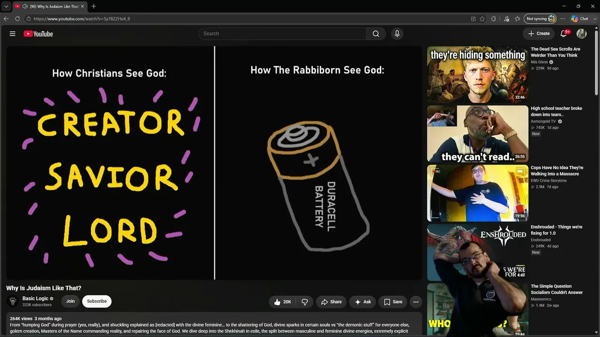Screen dimensions: 600x337
Task: Open the app install icon in the address bar
Action: 473,19
